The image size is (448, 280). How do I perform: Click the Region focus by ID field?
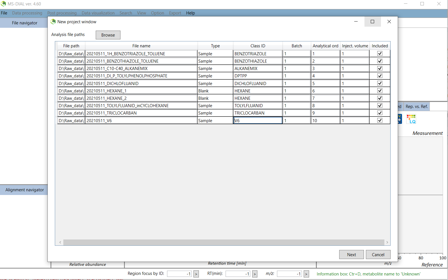(x=179, y=274)
